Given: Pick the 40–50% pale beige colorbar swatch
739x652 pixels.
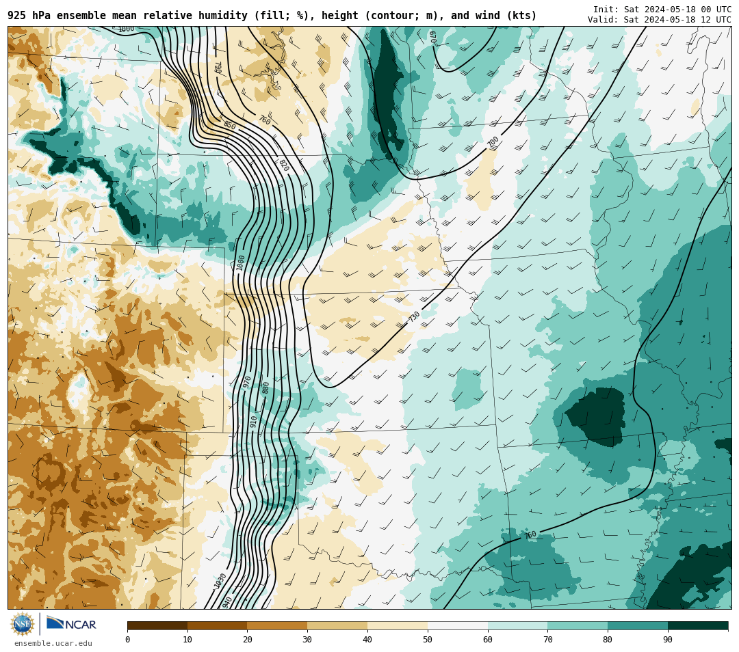Looking at the screenshot, I should (398, 625).
